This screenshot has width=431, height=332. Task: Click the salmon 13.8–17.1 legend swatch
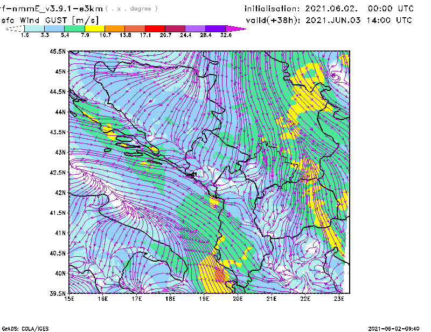(135, 28)
